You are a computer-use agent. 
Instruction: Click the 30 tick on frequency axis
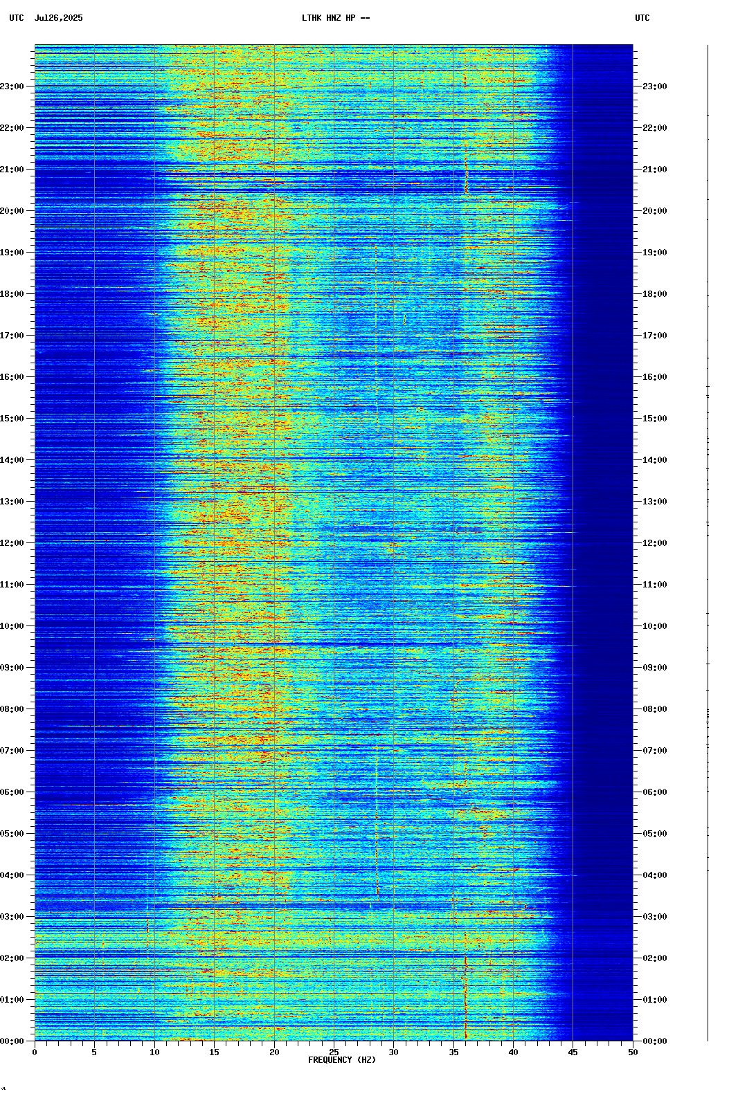click(393, 1052)
